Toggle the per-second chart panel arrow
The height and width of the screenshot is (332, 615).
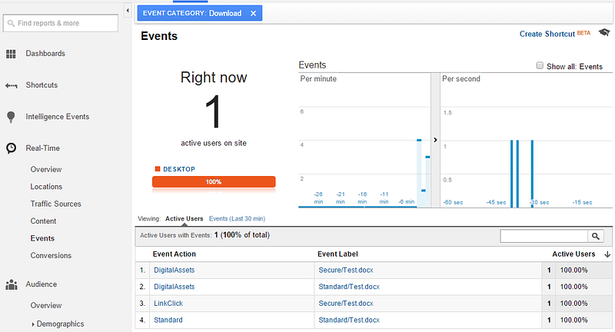pos(435,140)
